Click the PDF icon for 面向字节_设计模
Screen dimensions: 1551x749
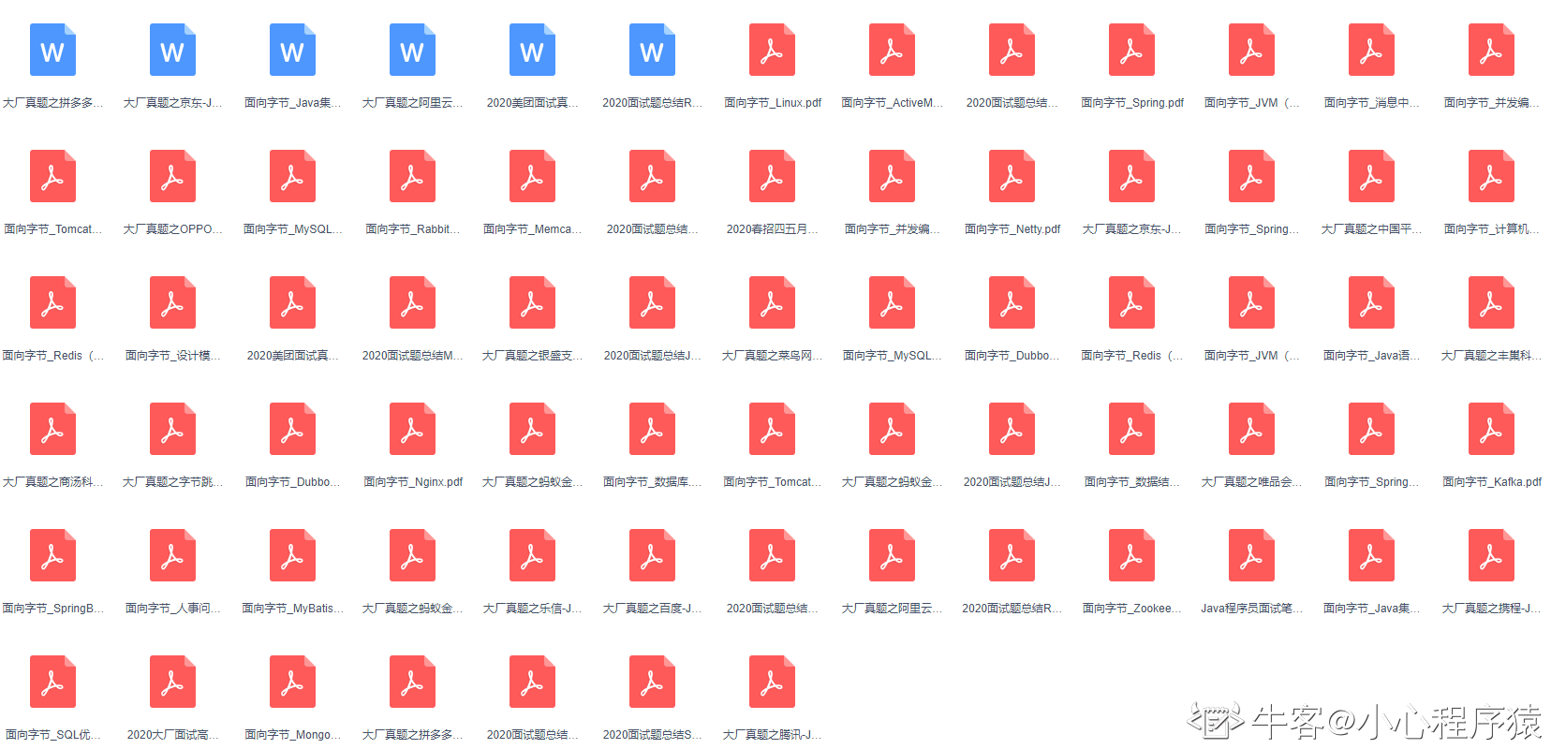(x=172, y=302)
